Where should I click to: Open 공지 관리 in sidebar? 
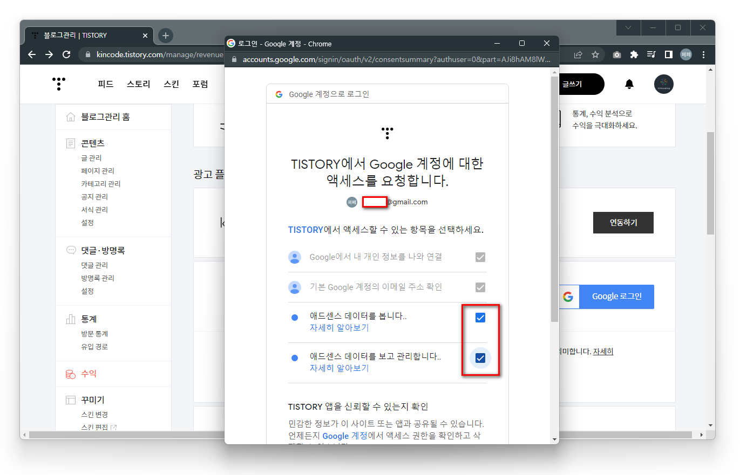94,197
